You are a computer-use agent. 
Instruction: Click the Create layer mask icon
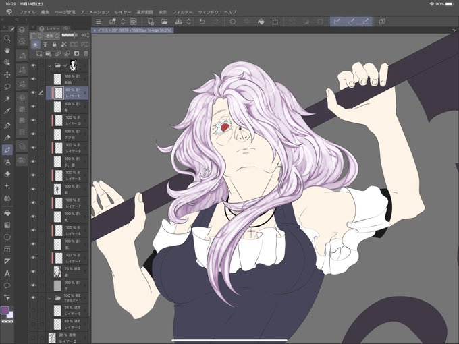click(76, 53)
